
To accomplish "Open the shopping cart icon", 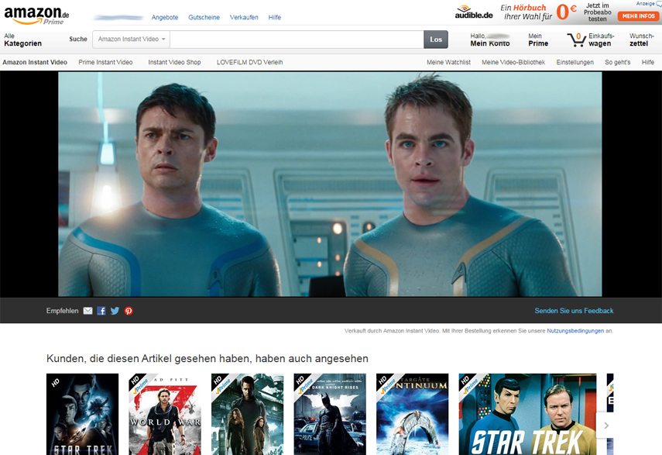I will 576,40.
